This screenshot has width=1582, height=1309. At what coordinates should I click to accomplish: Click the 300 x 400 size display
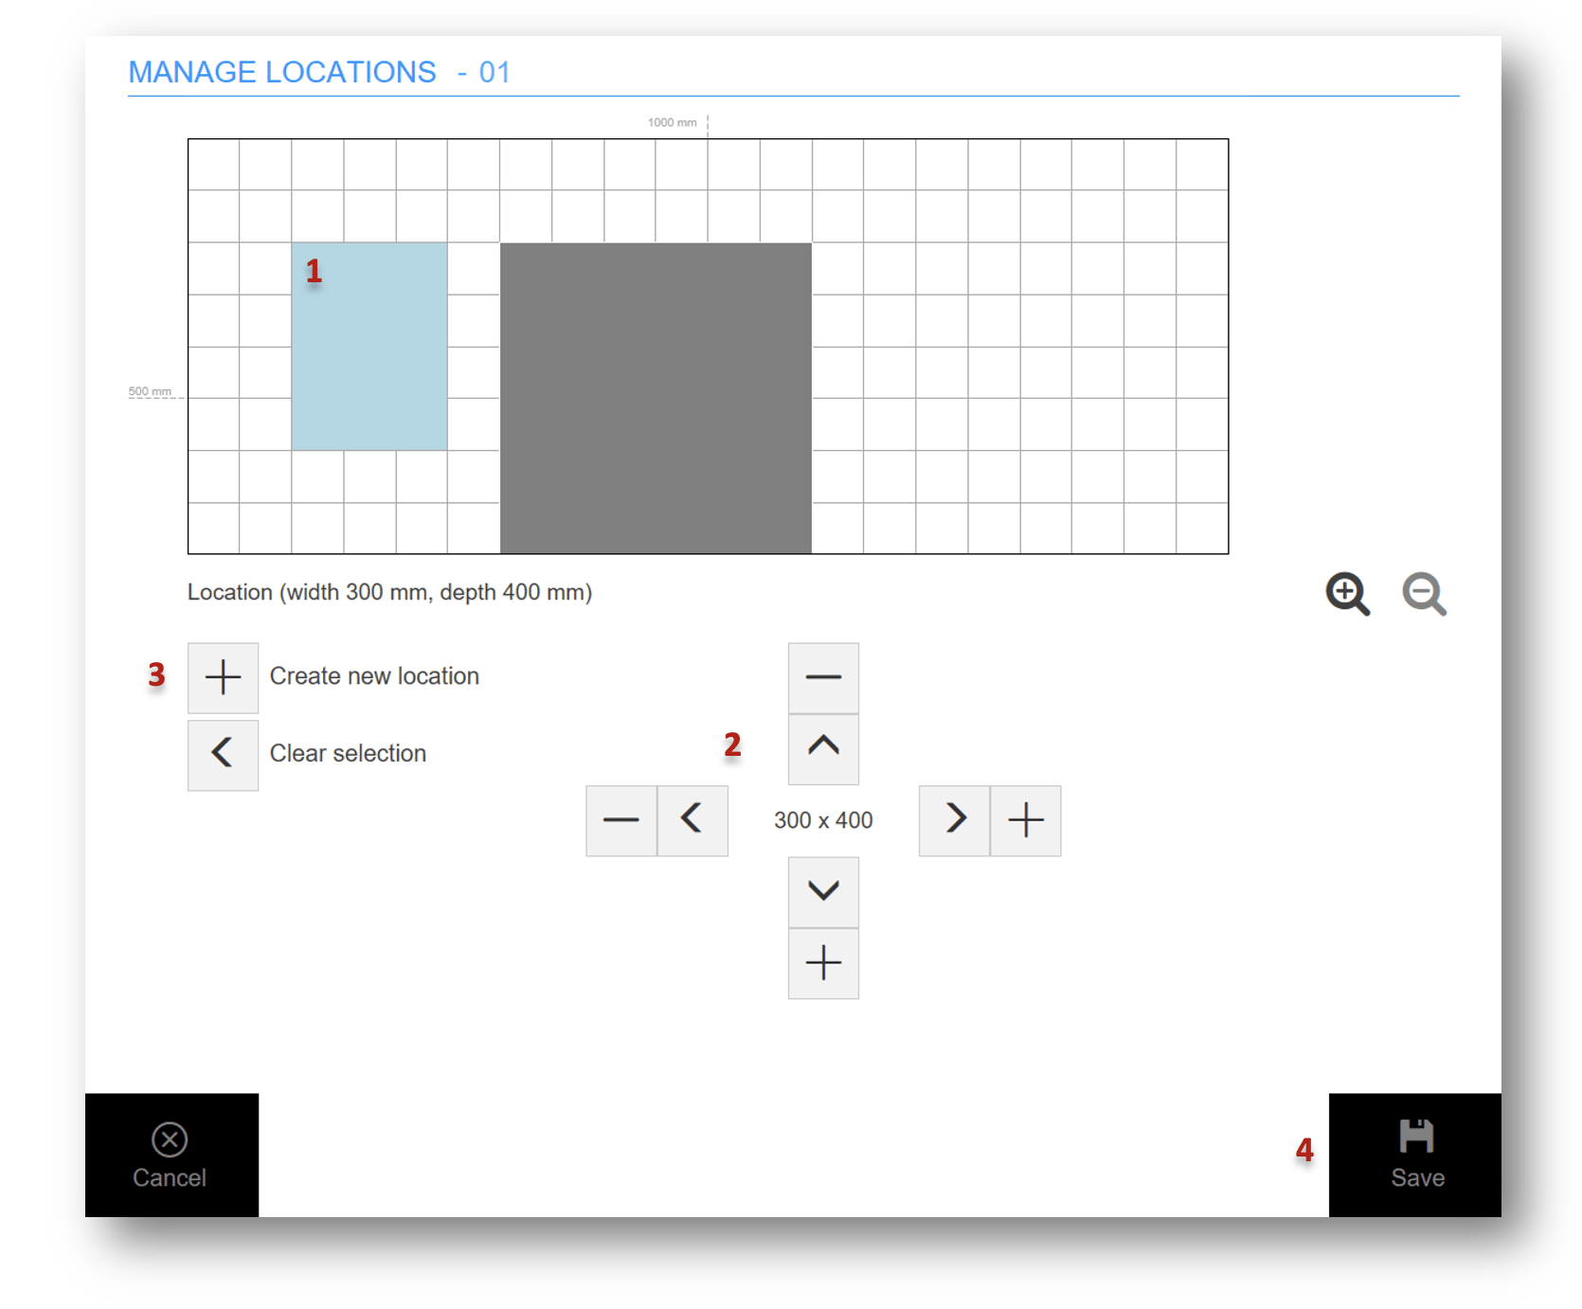pos(823,820)
